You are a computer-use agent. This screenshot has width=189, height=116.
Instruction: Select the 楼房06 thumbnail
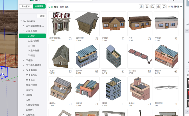pyautogui.click(x=166, y=56)
